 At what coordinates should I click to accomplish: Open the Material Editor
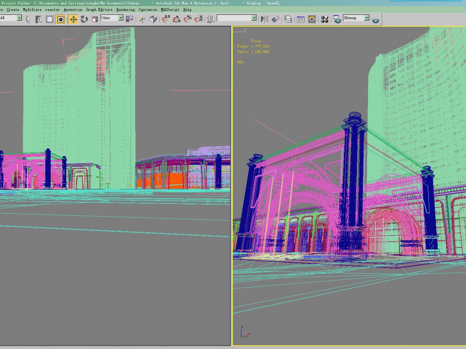coord(325,18)
